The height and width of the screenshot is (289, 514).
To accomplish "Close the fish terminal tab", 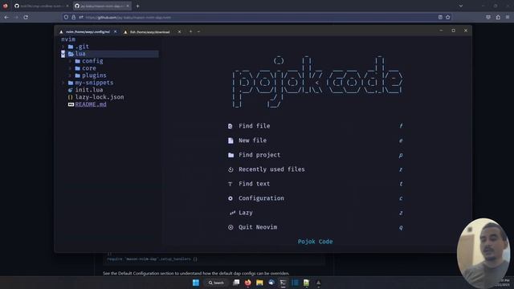I will (179, 32).
